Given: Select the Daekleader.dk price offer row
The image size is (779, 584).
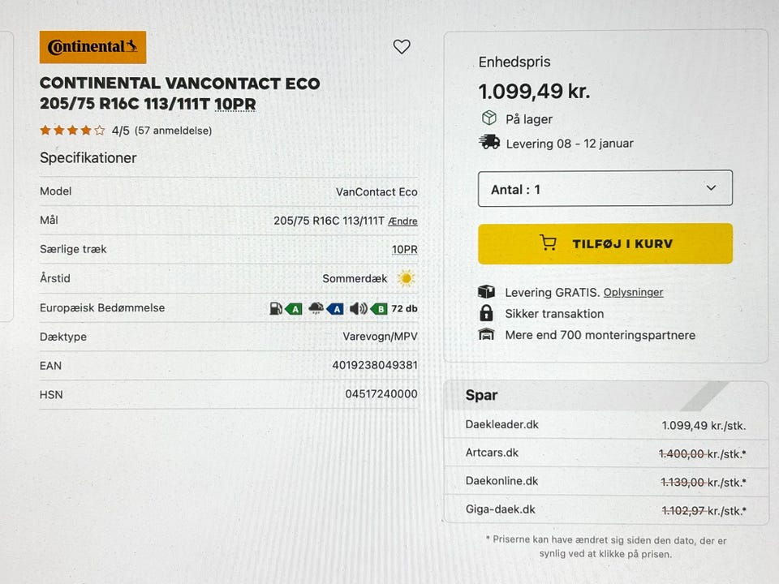Looking at the screenshot, I should [605, 425].
